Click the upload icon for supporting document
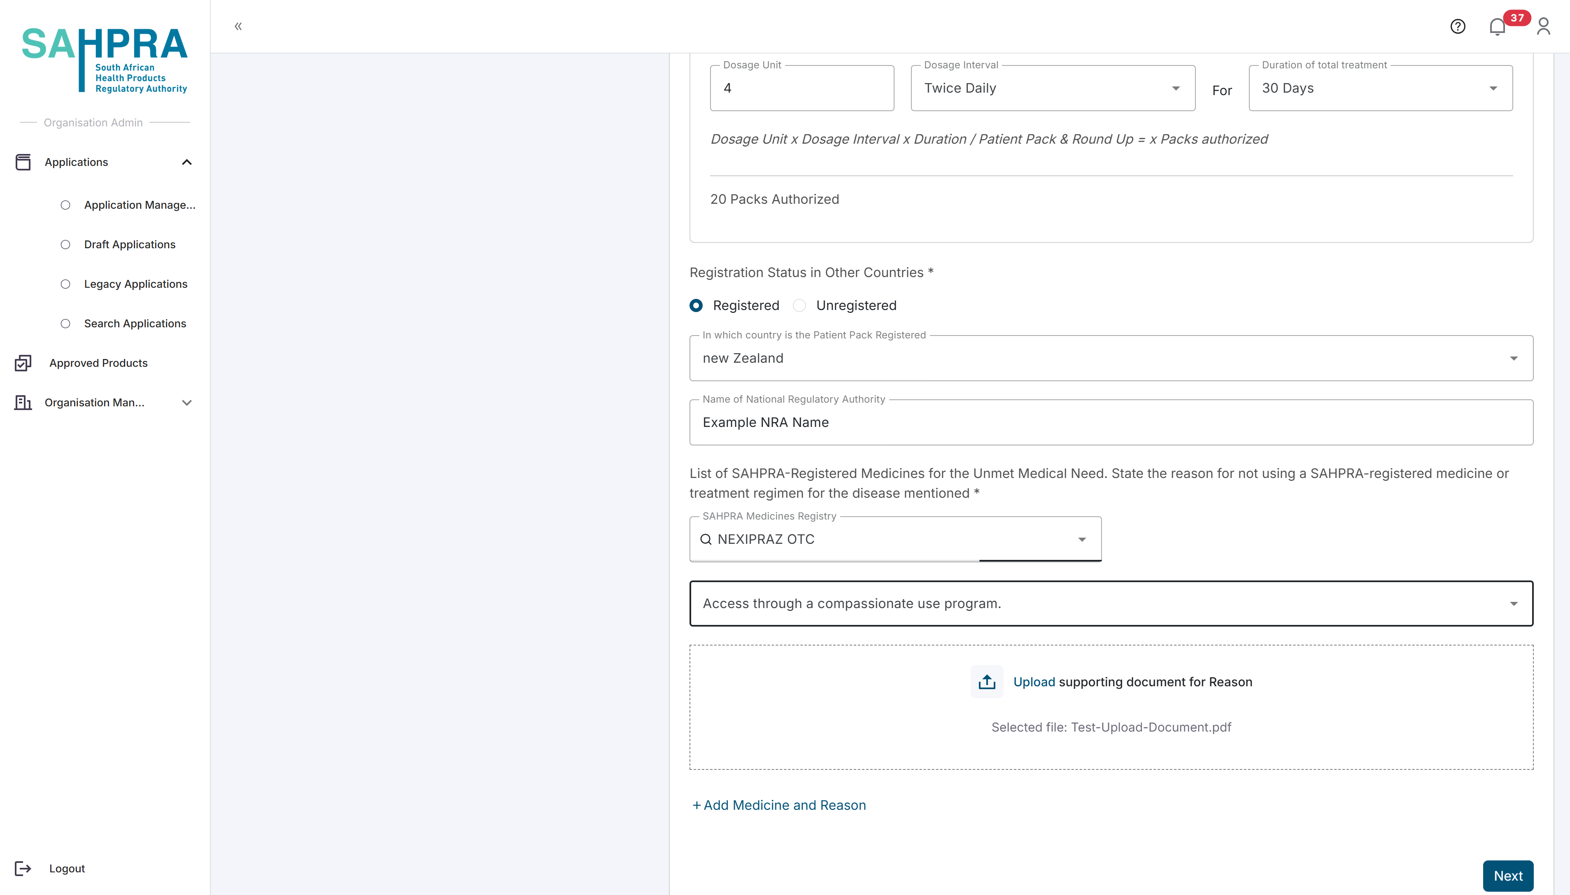1570x895 pixels. click(x=987, y=682)
